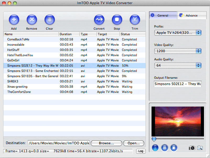Open the Audio Quality dropdown
The width and height of the screenshot is (210, 158).
[x=178, y=65]
